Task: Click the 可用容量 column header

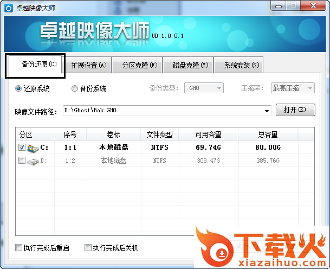Action: [209, 134]
